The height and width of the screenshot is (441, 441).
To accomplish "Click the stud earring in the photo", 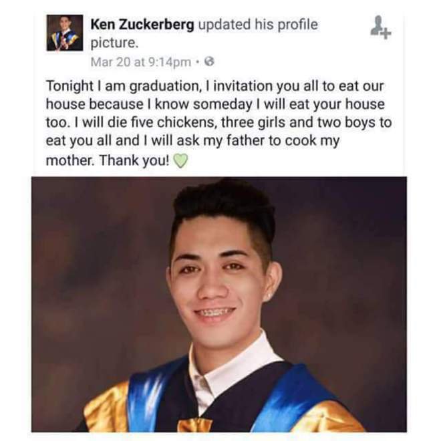I will click(x=269, y=296).
